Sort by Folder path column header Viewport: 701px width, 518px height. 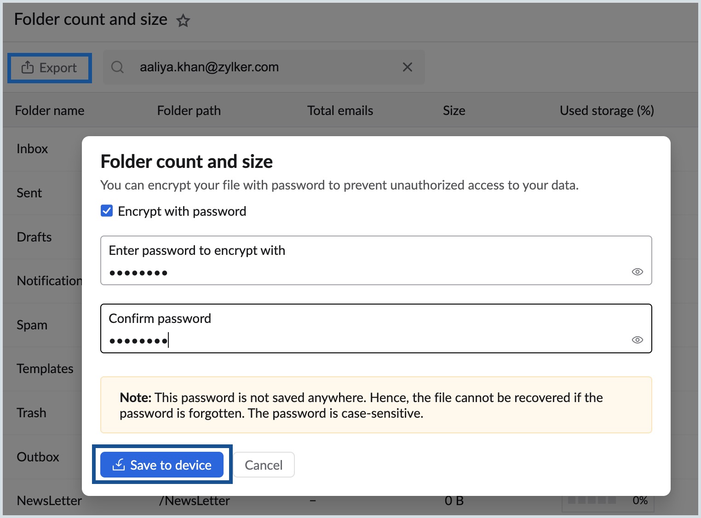tap(189, 111)
